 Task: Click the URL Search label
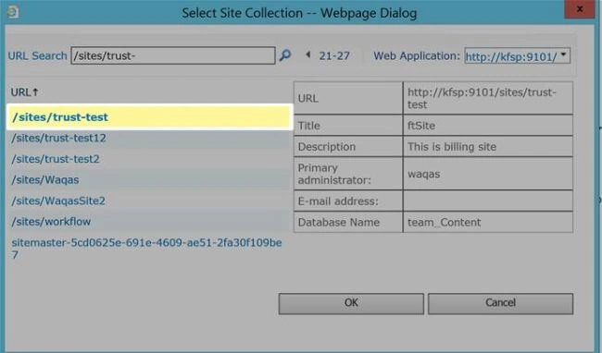(38, 55)
